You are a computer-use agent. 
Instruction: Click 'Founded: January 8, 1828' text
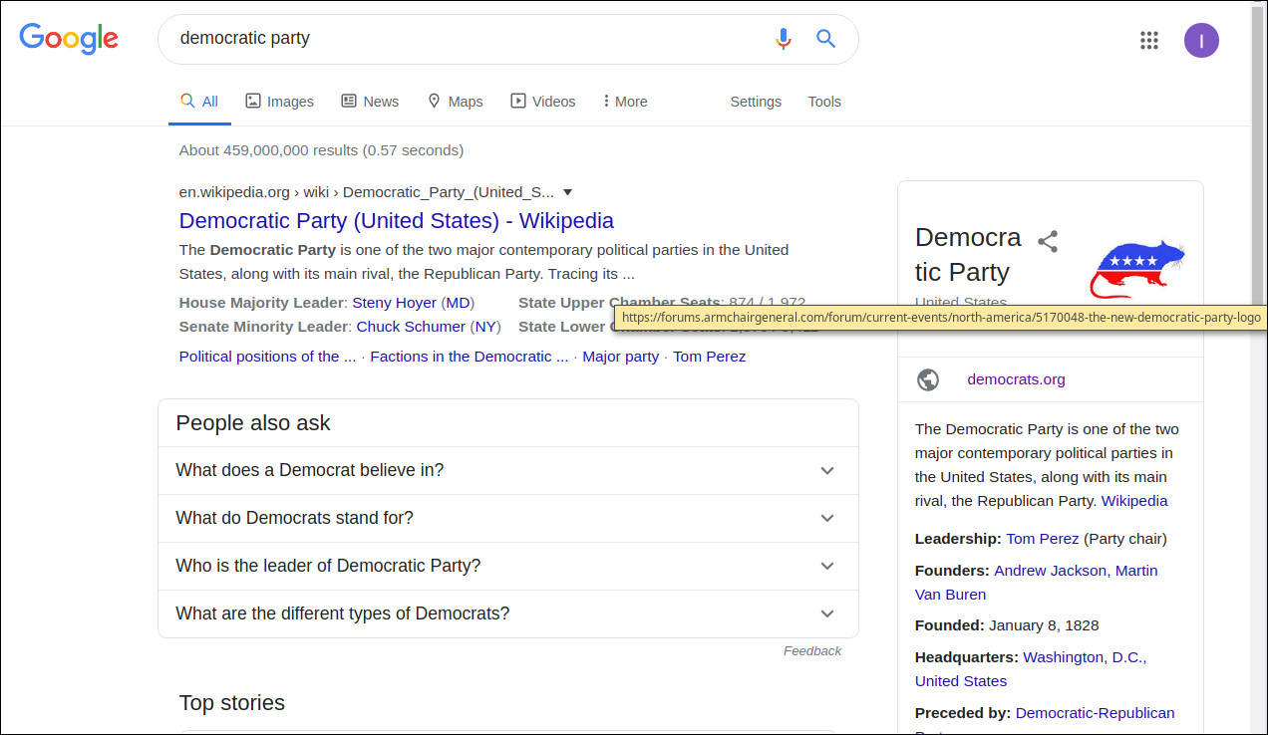pyautogui.click(x=1007, y=625)
